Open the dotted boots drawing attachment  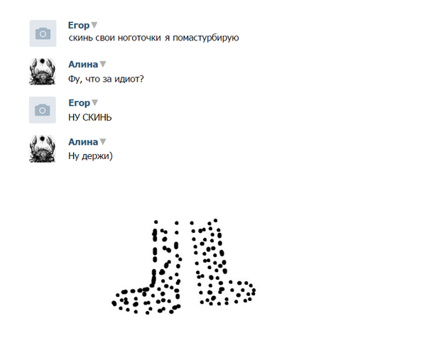(x=183, y=267)
